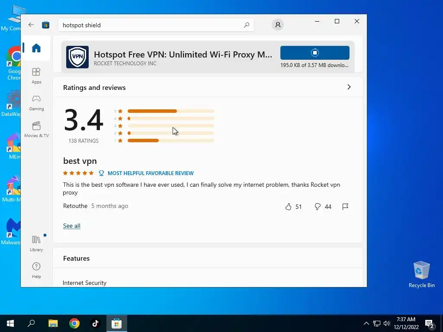Click the Hotspot Free VPN app shield icon

pyautogui.click(x=77, y=57)
